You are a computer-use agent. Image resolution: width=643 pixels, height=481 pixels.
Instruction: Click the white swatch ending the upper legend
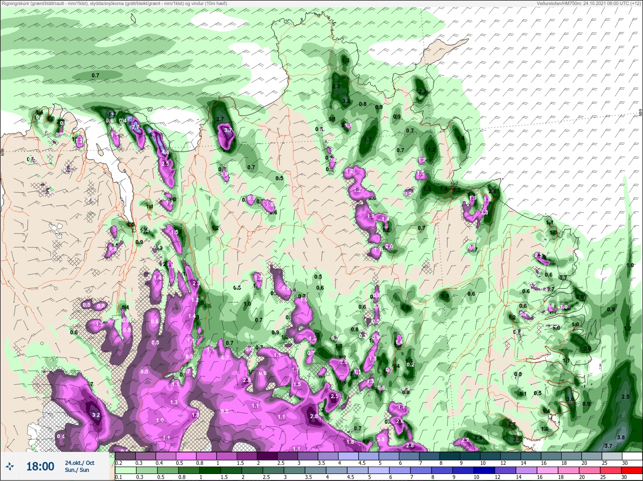pyautogui.click(x=631, y=456)
